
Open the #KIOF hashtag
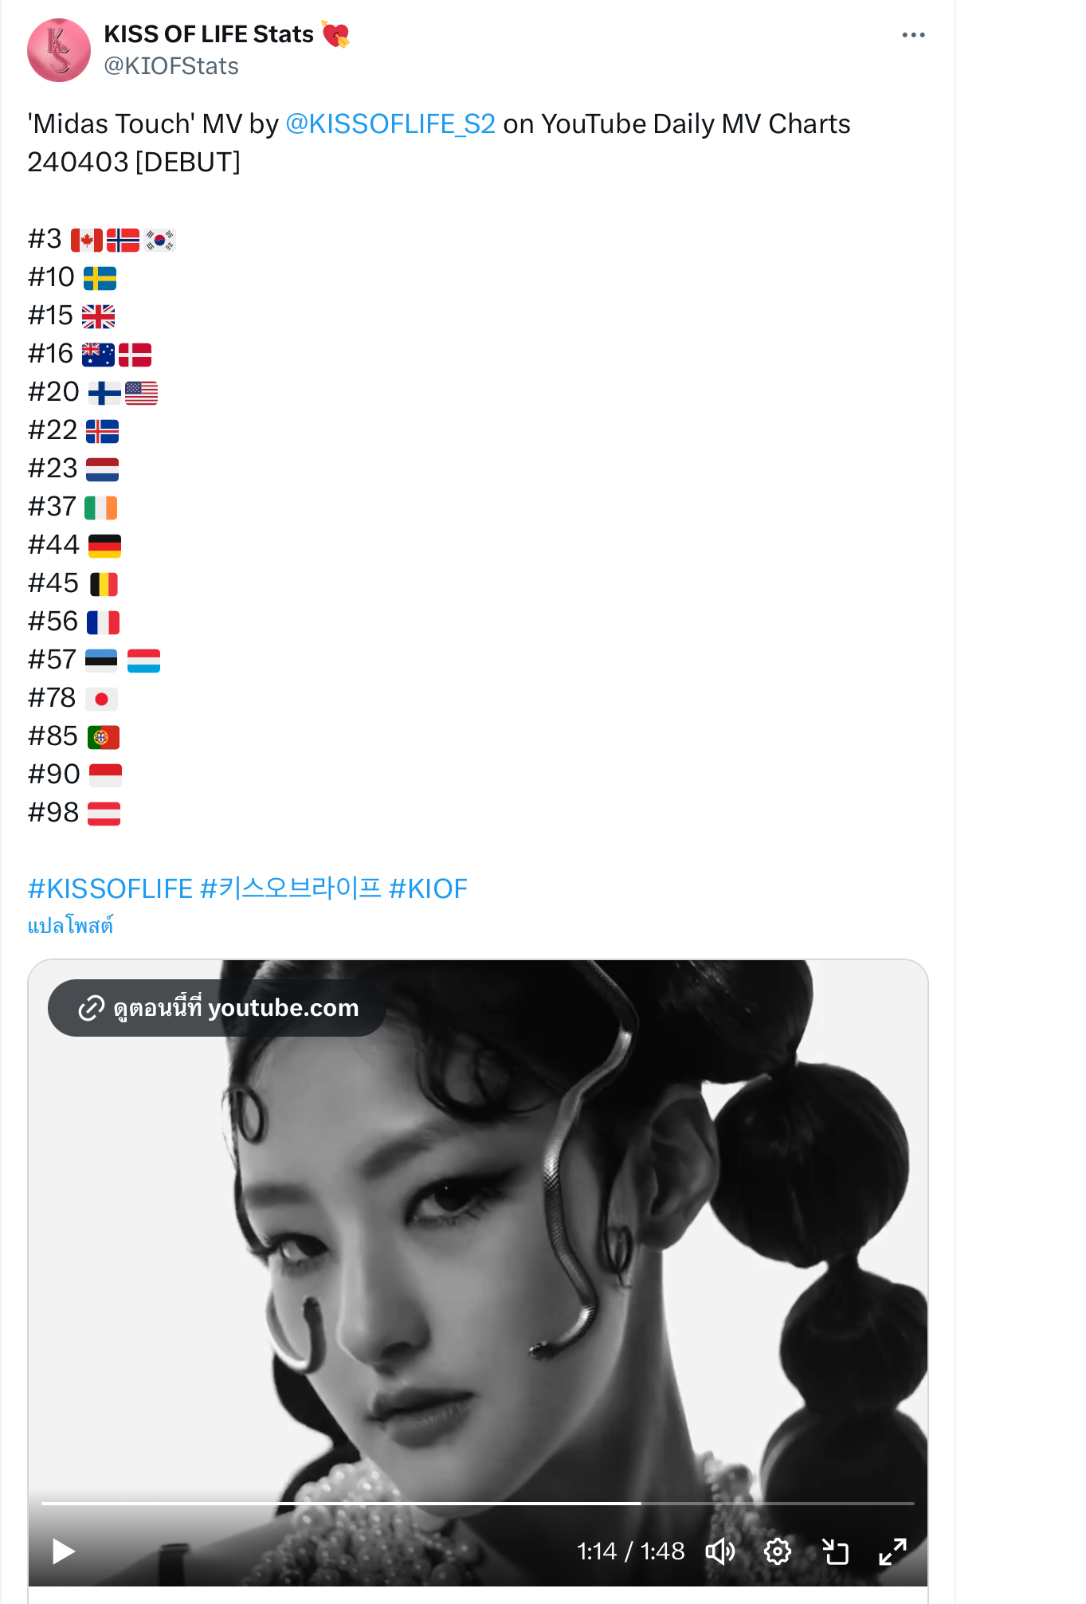(428, 888)
